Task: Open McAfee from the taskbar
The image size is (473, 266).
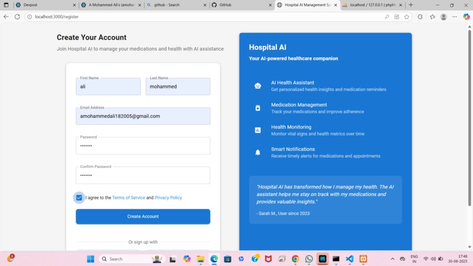Action: [268, 259]
